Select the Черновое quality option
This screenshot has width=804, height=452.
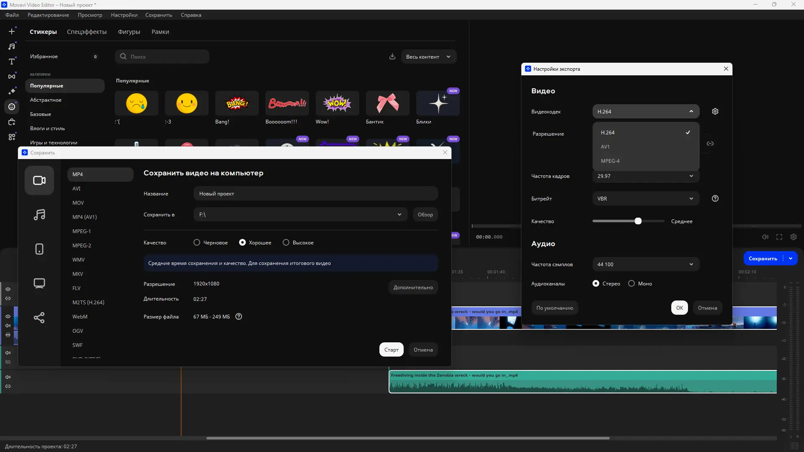coord(197,242)
